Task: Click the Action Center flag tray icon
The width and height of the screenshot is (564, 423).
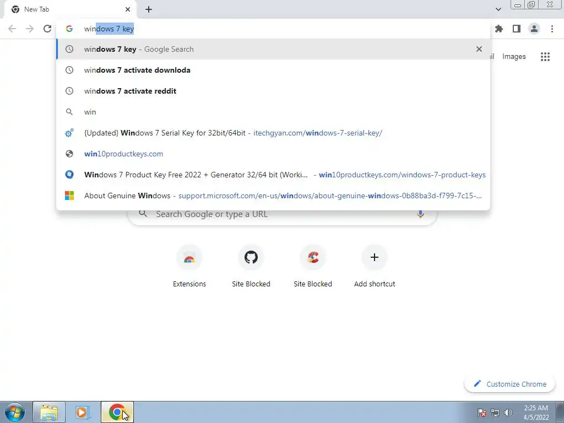Action: tap(482, 413)
